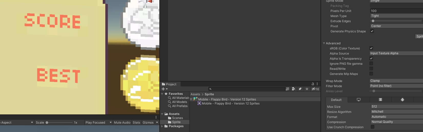
Task: Open the Wrap Mode dropdown showing Clamp
Action: point(396,81)
